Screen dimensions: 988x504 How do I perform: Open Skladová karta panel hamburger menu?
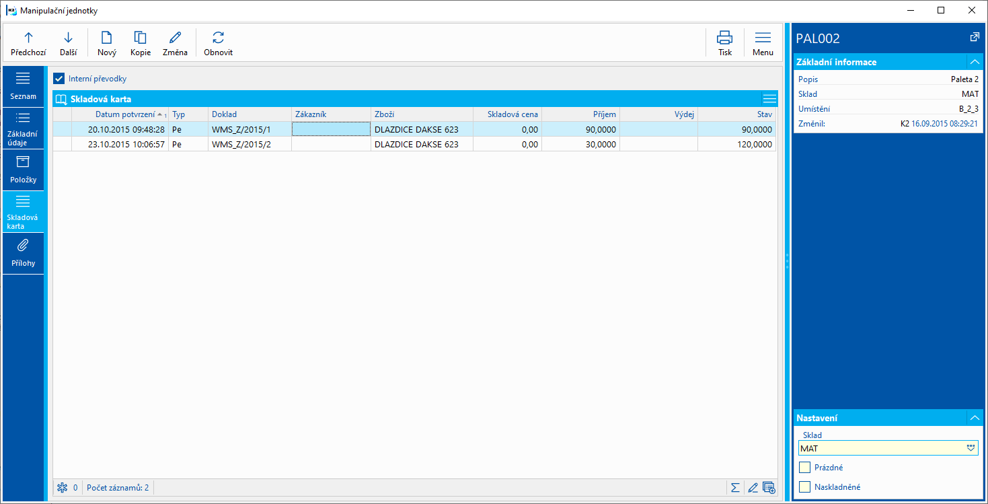click(769, 99)
